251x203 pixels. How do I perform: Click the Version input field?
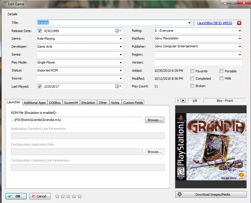(x=198, y=62)
